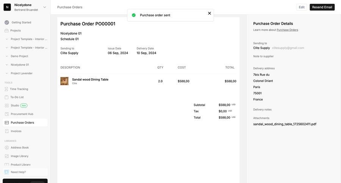Dismiss the Purchase order sent notification

pyautogui.click(x=210, y=13)
